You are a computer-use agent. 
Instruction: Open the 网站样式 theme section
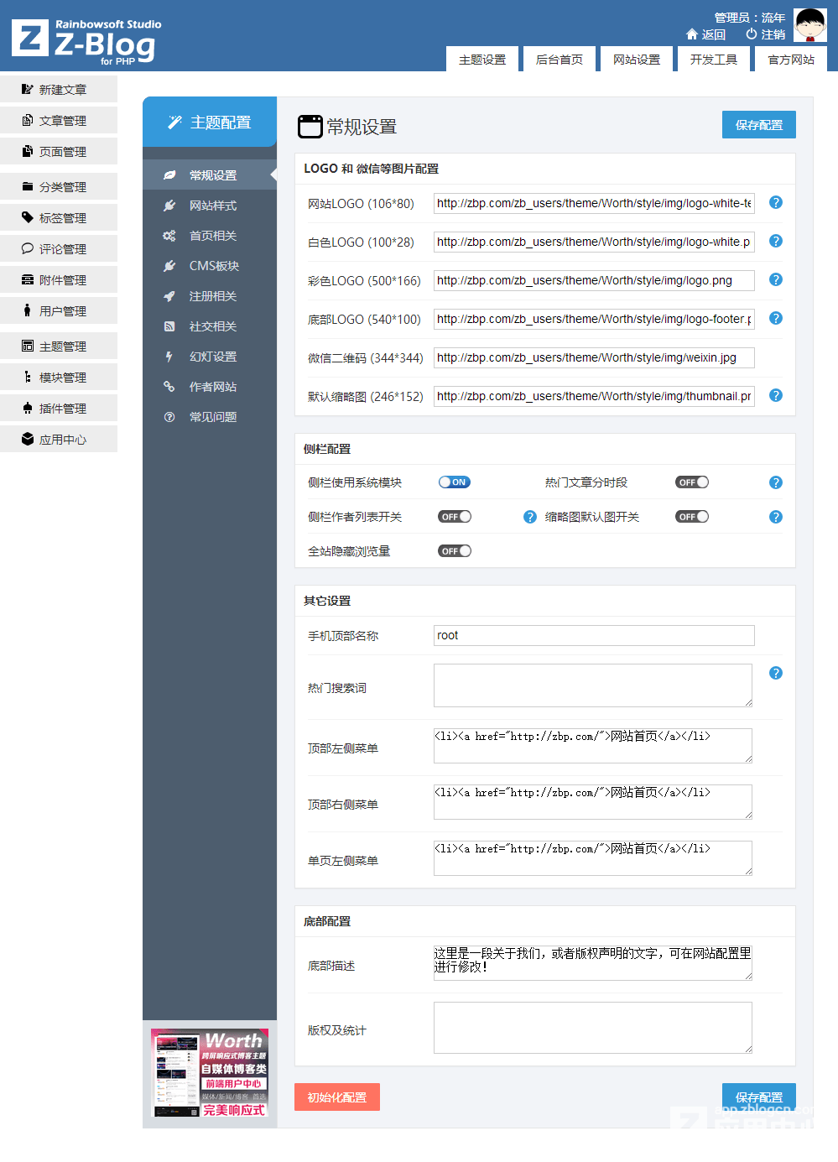212,206
